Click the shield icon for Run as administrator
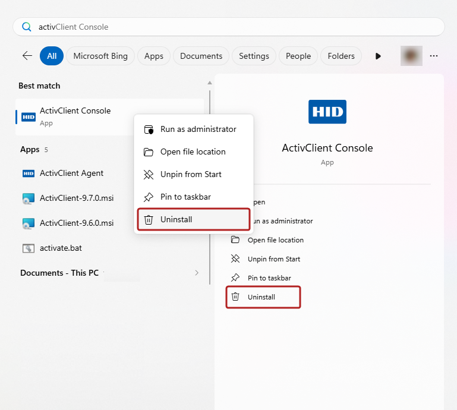Viewport: 457px width, 410px height. point(149,130)
